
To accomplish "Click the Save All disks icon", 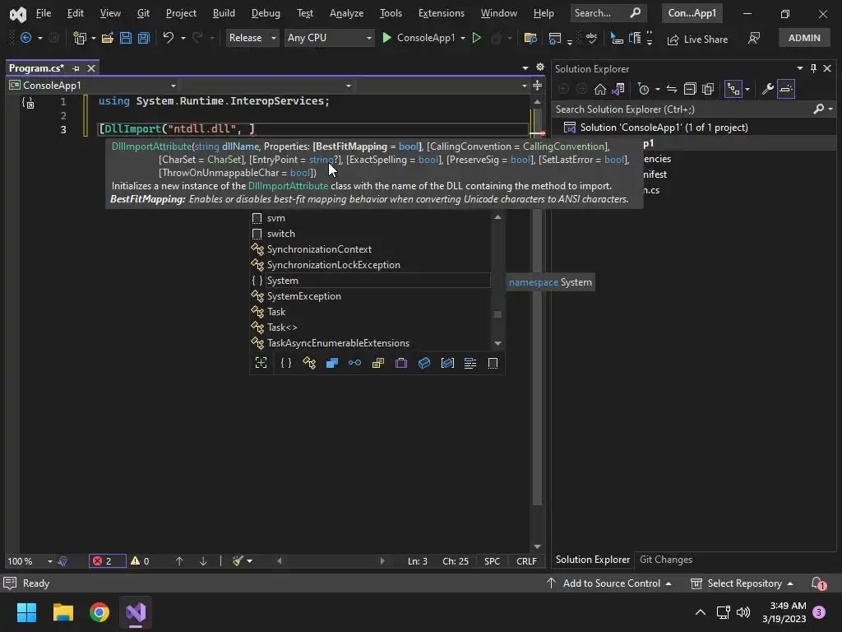I will point(143,38).
